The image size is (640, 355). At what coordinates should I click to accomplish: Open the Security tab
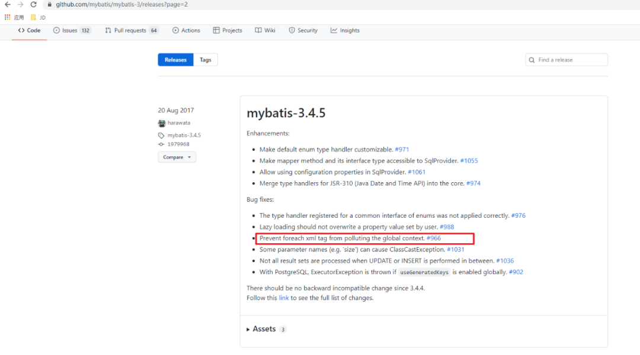point(303,31)
